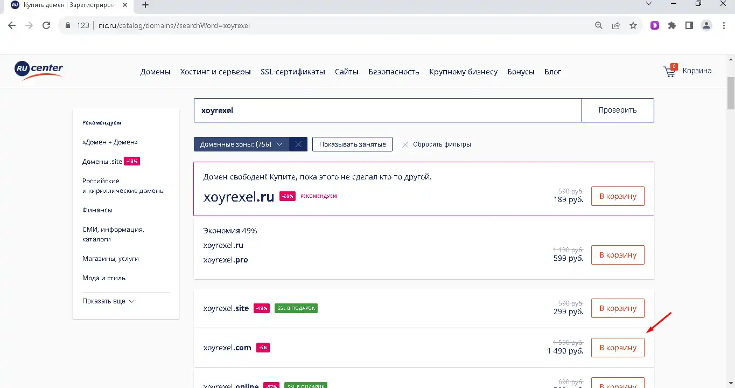Click the RU-Center logo

[39, 71]
